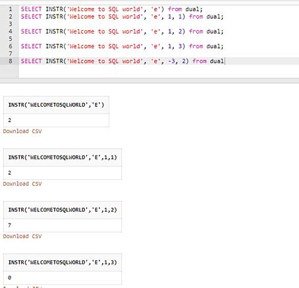
Task: Click Download CSV link under INSTR 1,1 result
Action: pos(22,184)
